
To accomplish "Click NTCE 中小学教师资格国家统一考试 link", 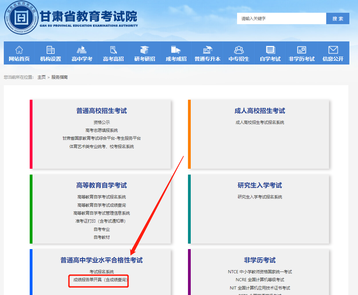I will click(260, 272).
